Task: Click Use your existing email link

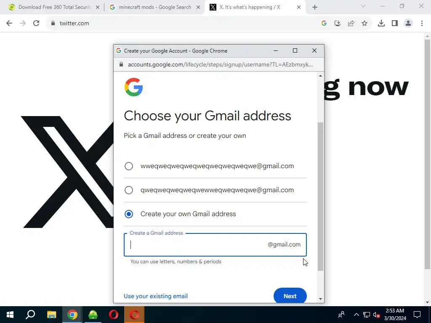Action: pyautogui.click(x=156, y=296)
